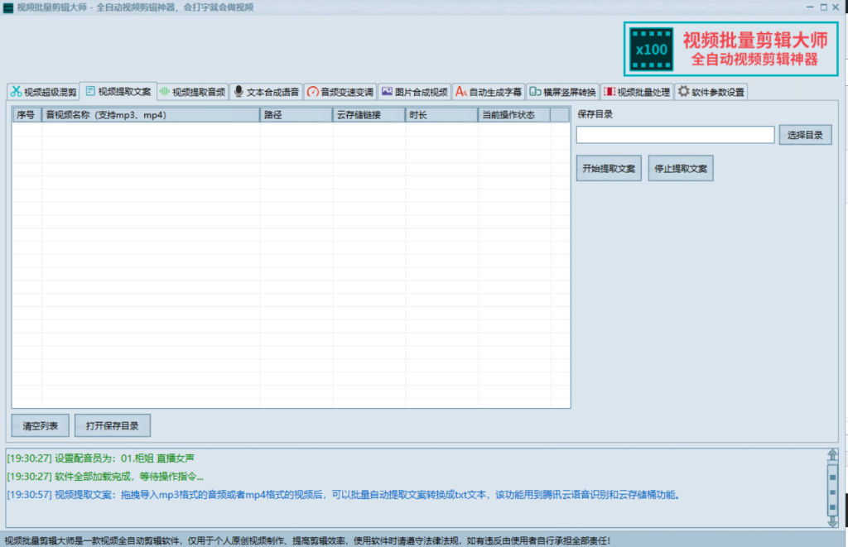The width and height of the screenshot is (848, 547).
Task: Start extraction with 开始提取文案 button
Action: (x=609, y=168)
